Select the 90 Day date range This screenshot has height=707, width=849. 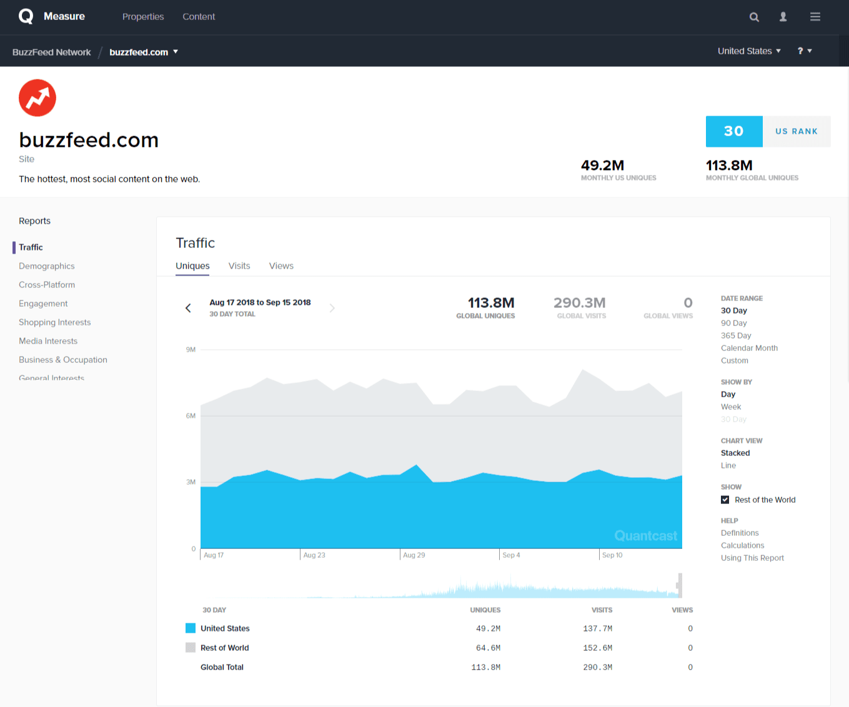(734, 323)
